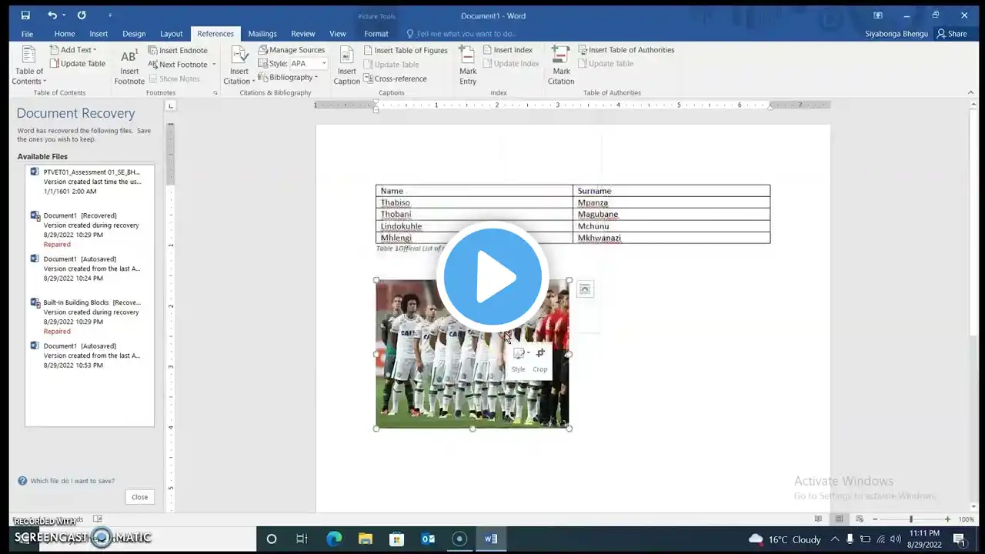Click the zoom slider in status bar
Image resolution: width=985 pixels, height=554 pixels.
point(911,519)
